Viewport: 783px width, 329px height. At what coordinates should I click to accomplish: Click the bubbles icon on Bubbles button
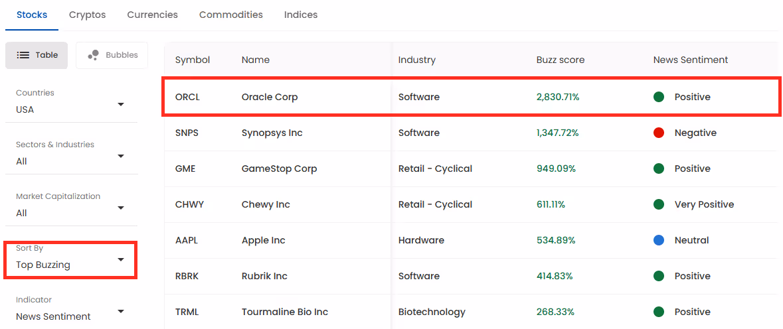pyautogui.click(x=93, y=55)
